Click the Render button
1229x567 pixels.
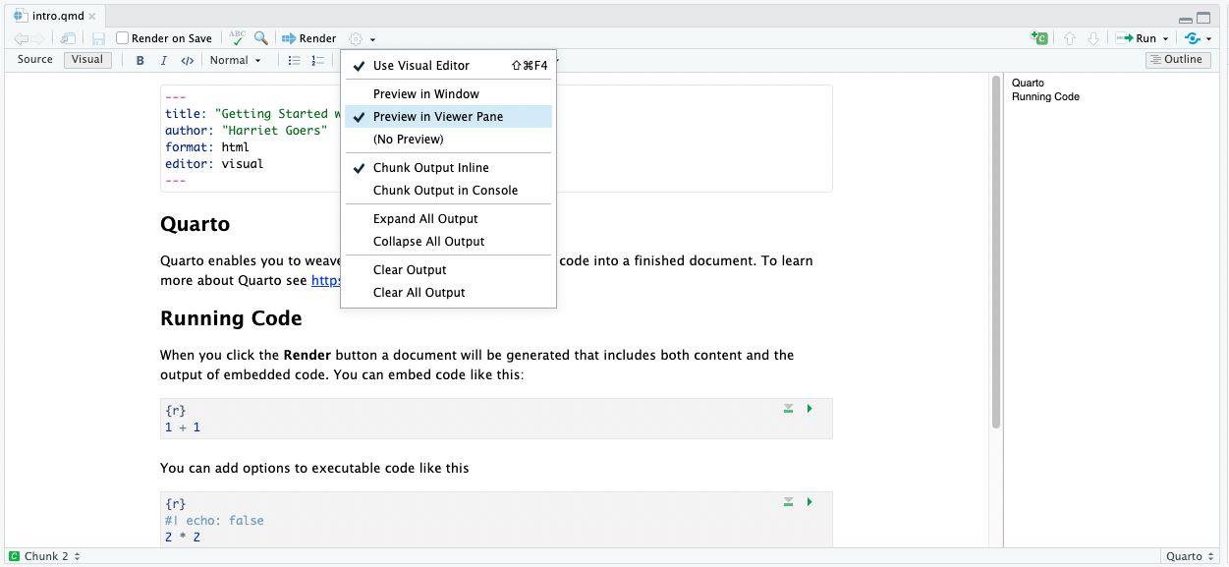tap(309, 38)
